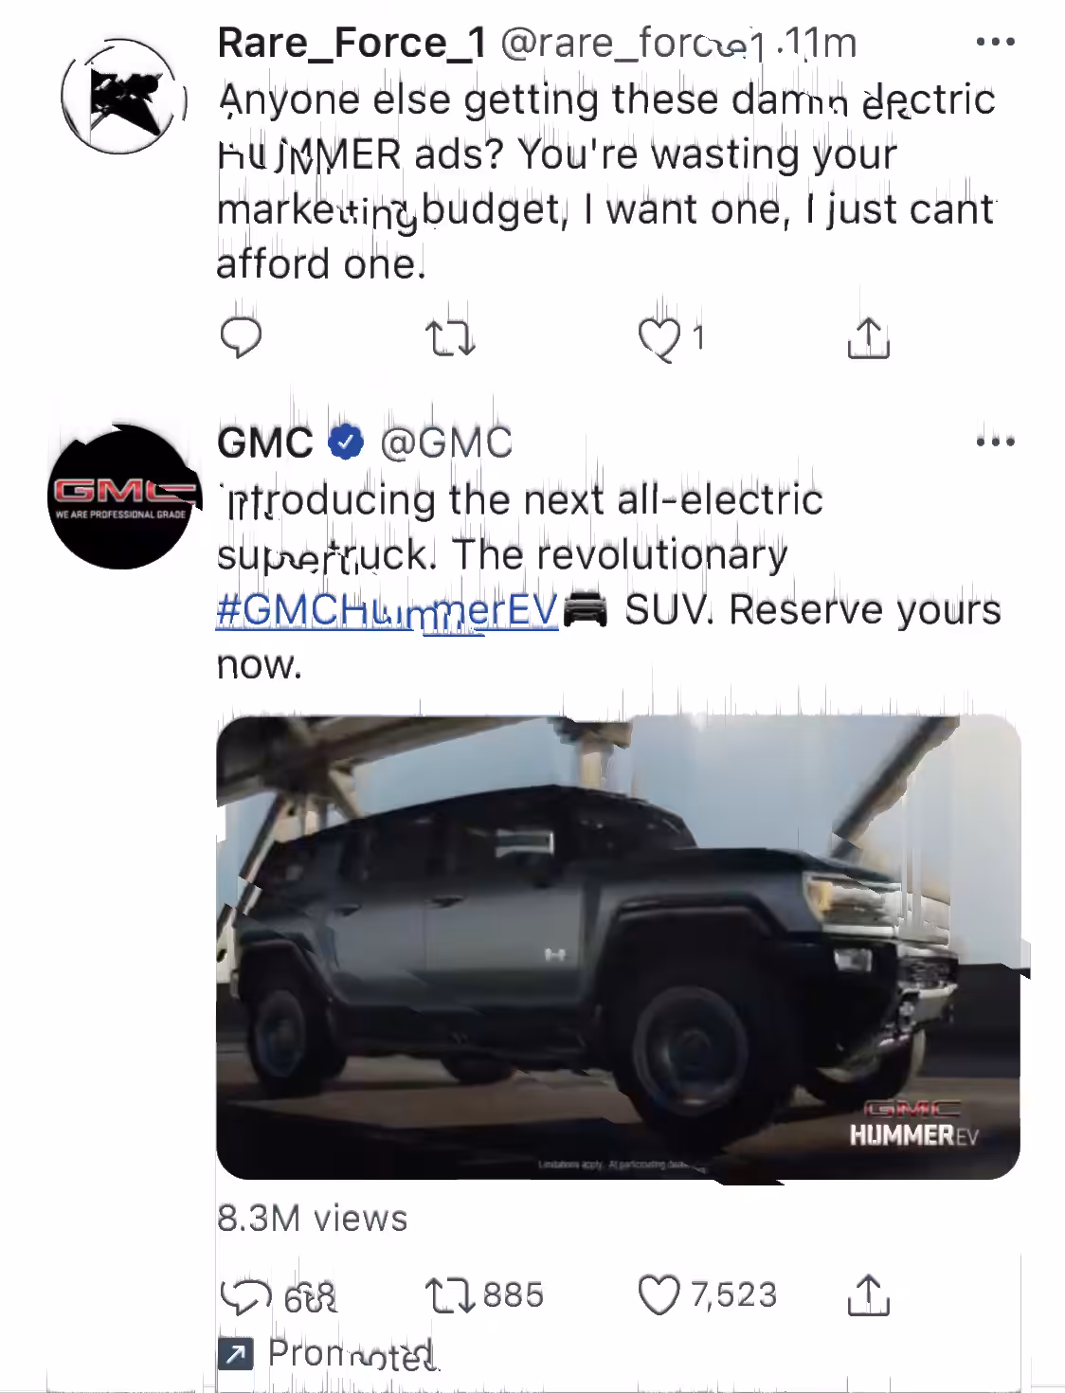This screenshot has height=1393, width=1065.
Task: Play the Hummer EV promo video
Action: [x=618, y=946]
